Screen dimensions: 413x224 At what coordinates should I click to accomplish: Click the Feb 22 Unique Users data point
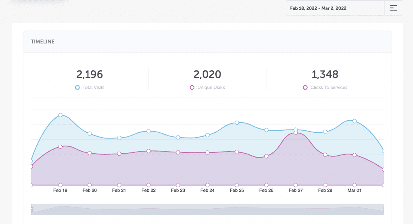tap(148, 151)
